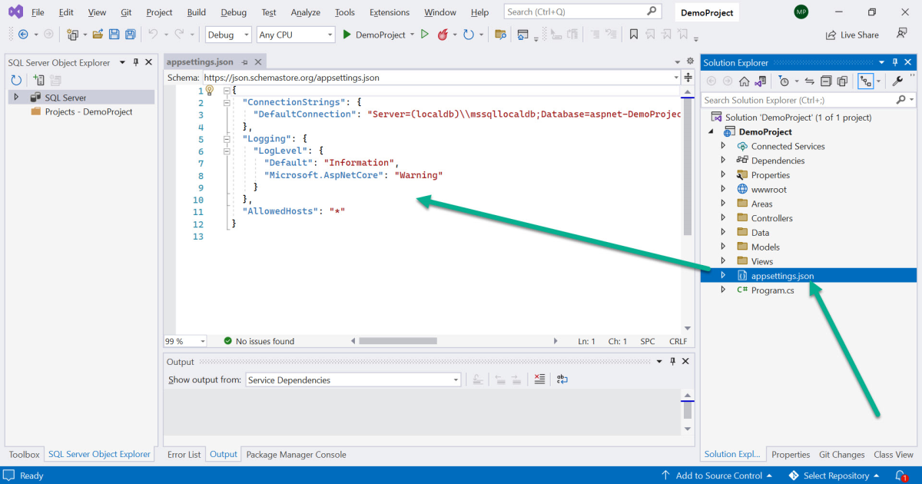Image resolution: width=922 pixels, height=484 pixels.
Task: Expand the appsettings.json node arrow
Action: [723, 275]
